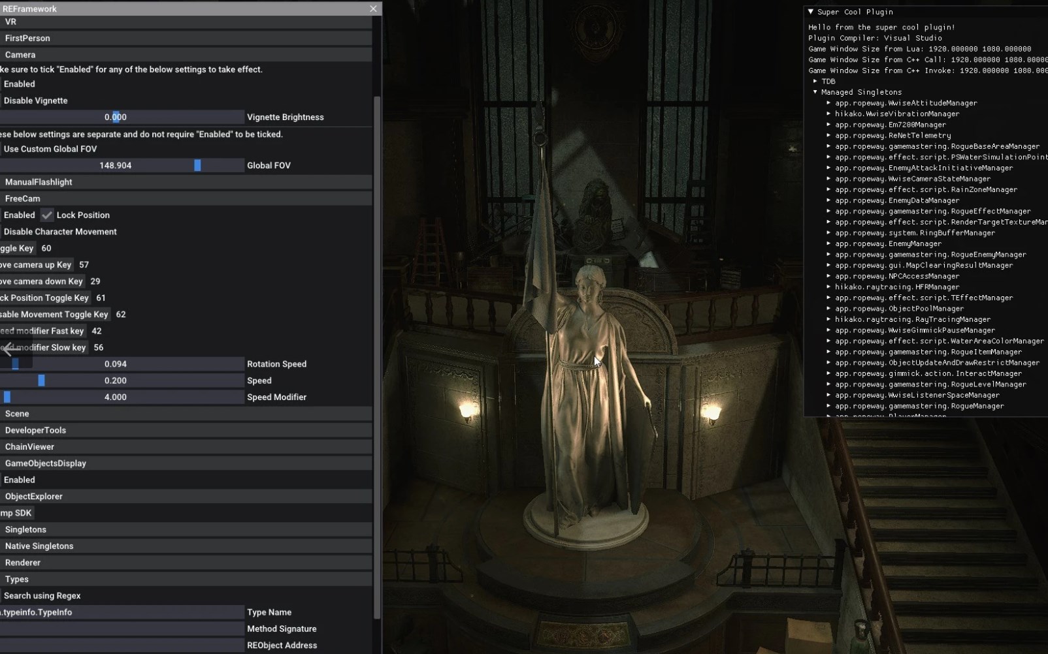Expand the ManualFlashlight section header

click(186, 182)
